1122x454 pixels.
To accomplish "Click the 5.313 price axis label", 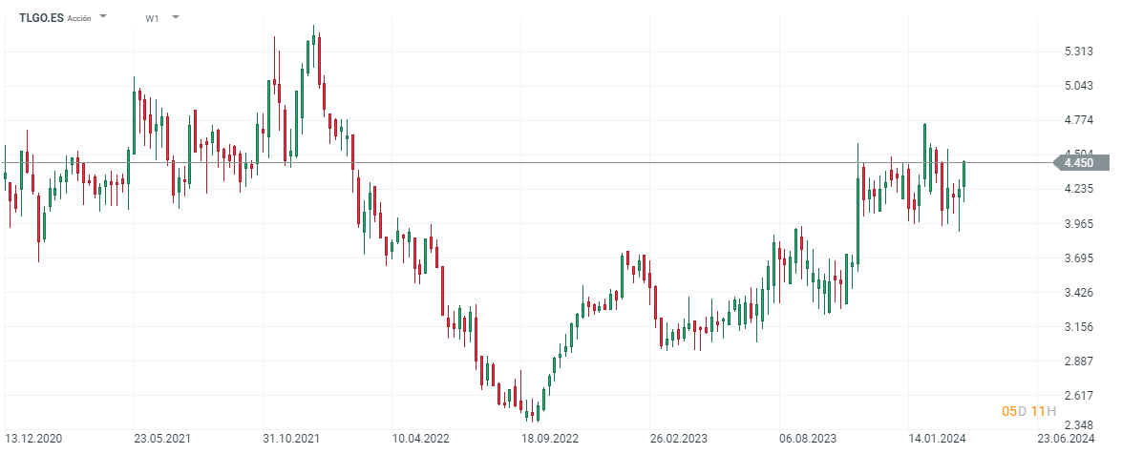I will tap(1079, 52).
